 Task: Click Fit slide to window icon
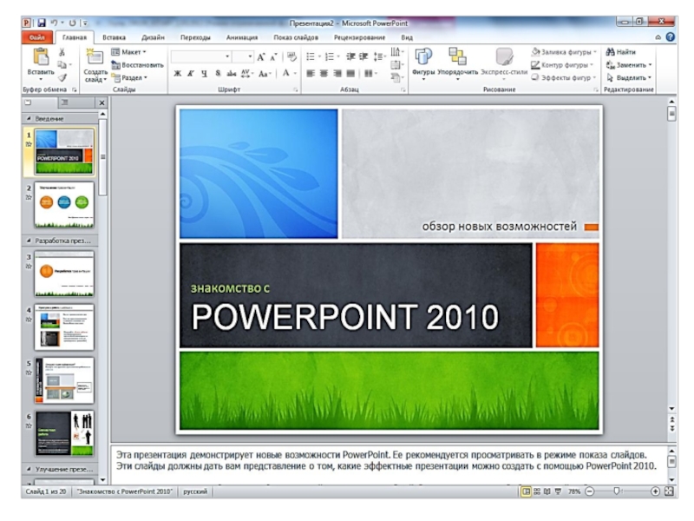(669, 491)
